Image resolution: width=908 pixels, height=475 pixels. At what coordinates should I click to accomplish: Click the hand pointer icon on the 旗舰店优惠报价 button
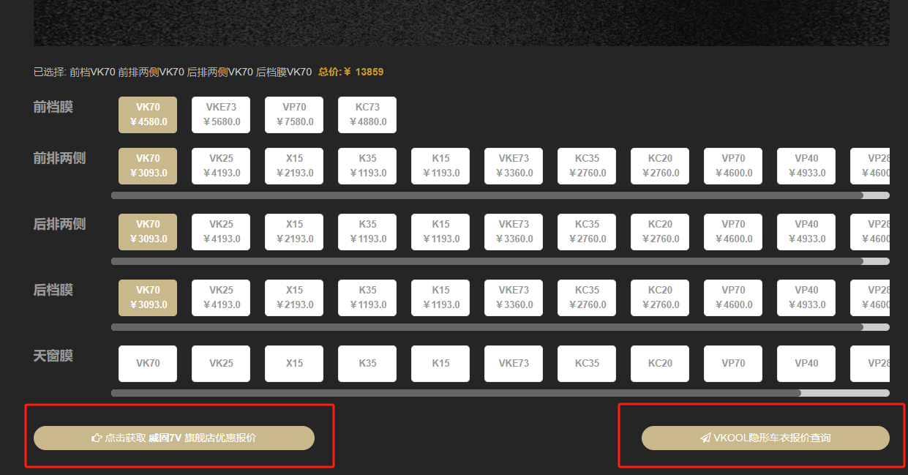(x=96, y=438)
